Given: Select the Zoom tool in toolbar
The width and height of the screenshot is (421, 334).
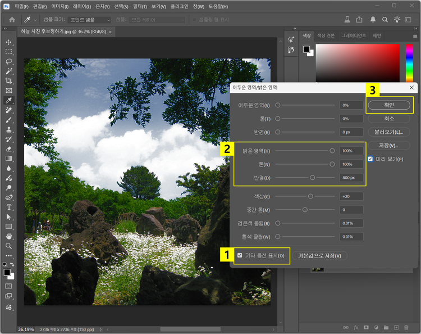Looking at the screenshot, I should (x=8, y=246).
